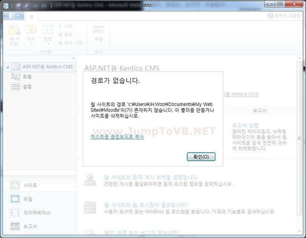The height and width of the screenshot is (238, 306).
Task: Click the 보고서 실행 link
Action: tap(245, 125)
